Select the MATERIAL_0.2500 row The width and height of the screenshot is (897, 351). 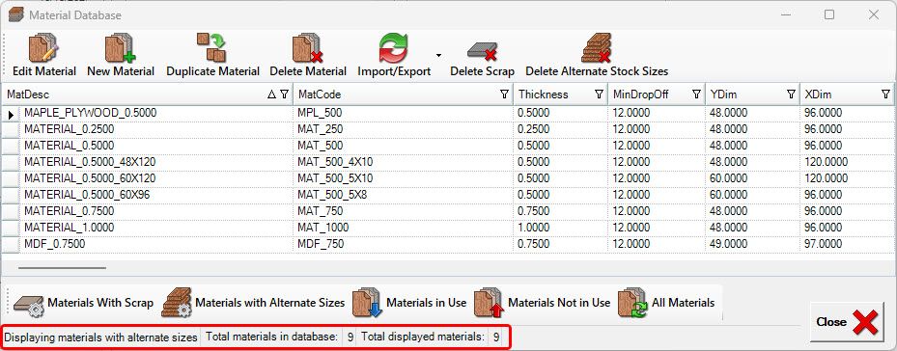tap(448, 130)
